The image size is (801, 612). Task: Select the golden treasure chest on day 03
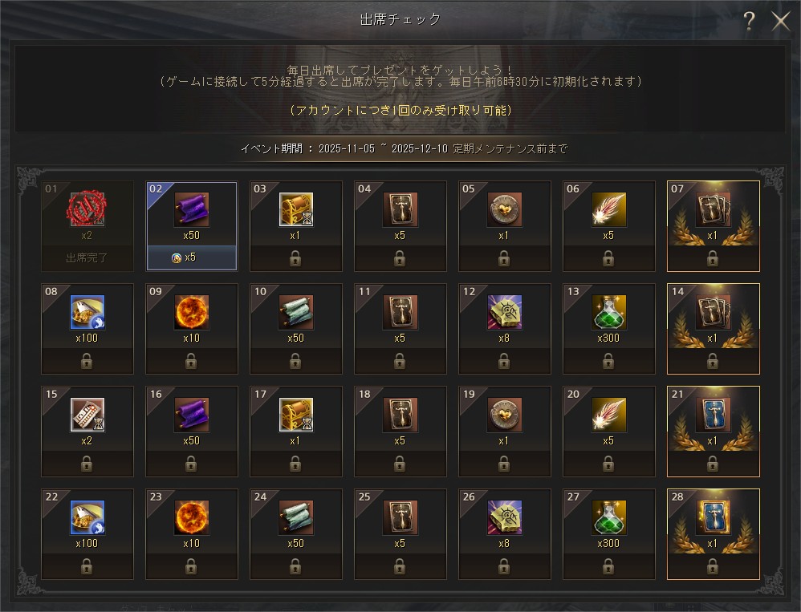click(x=296, y=209)
